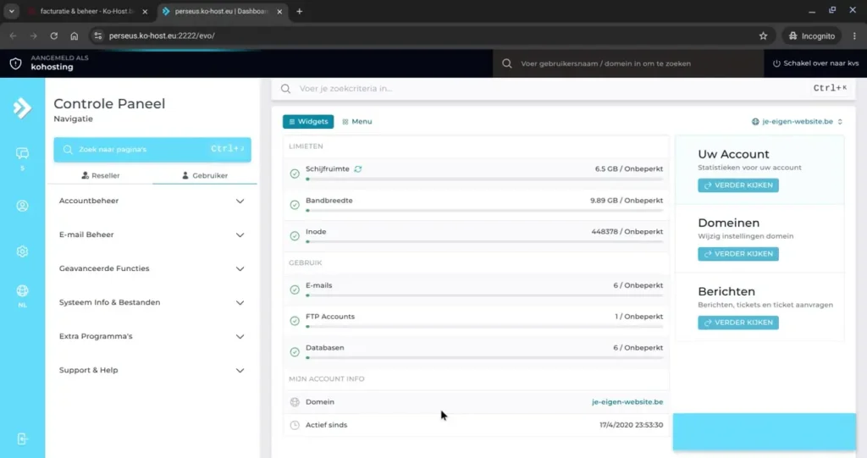This screenshot has width=867, height=458.
Task: Switch to the Gebruiker tab
Action: click(205, 175)
